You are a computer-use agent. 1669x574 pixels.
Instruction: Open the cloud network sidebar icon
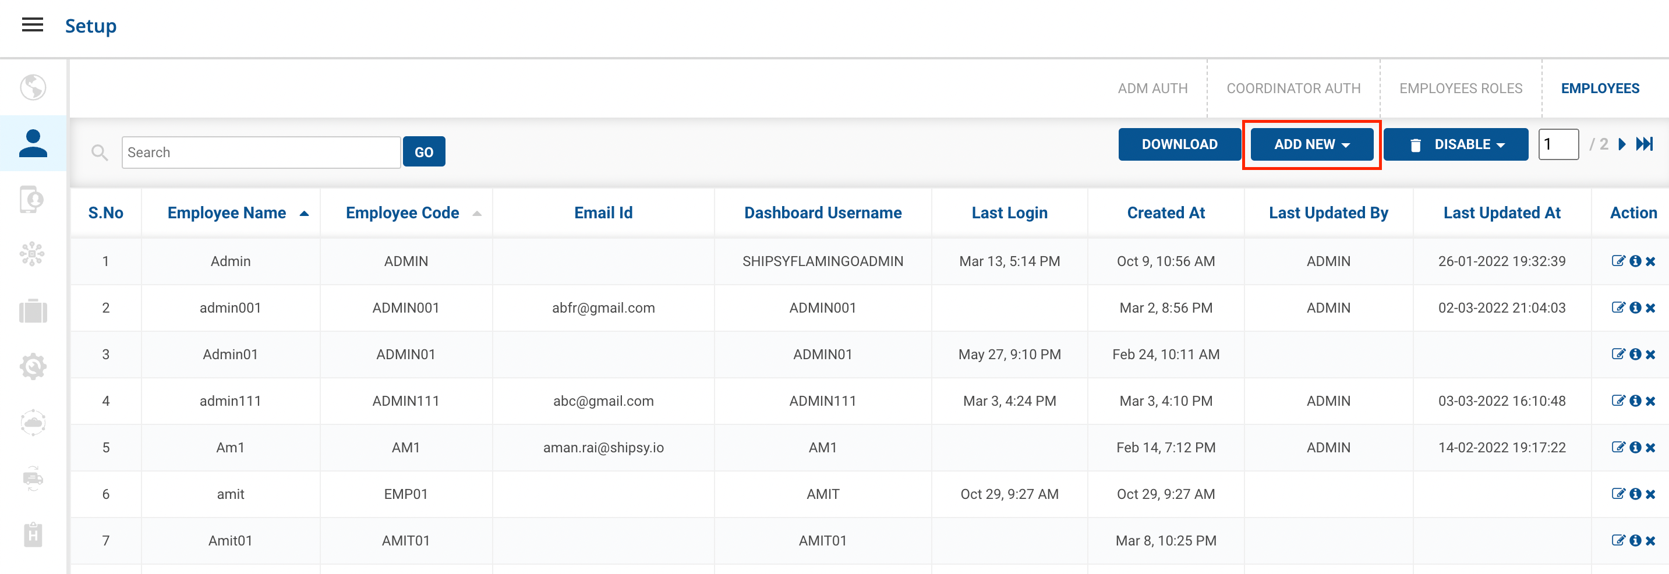33,423
